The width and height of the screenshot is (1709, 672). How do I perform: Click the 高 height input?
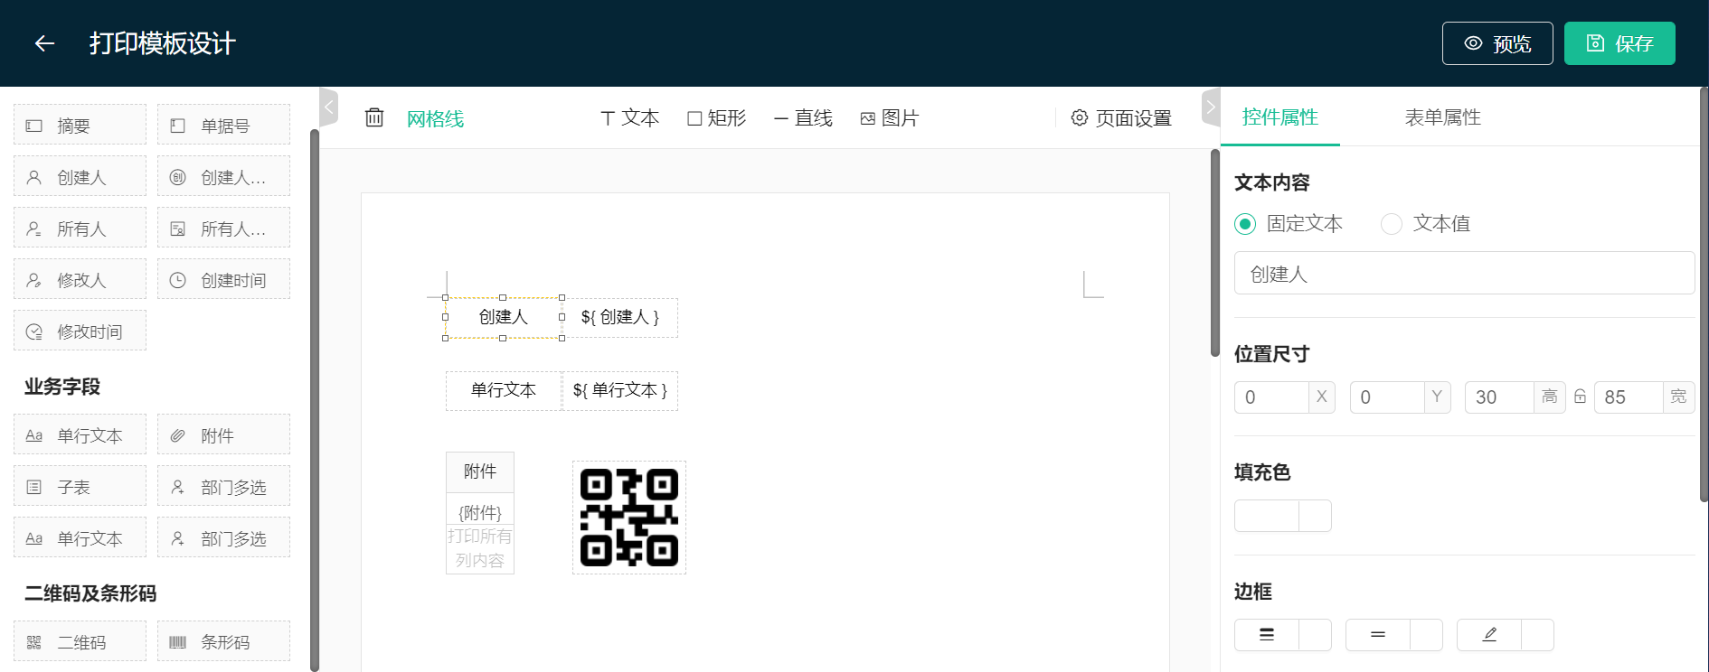(1499, 397)
